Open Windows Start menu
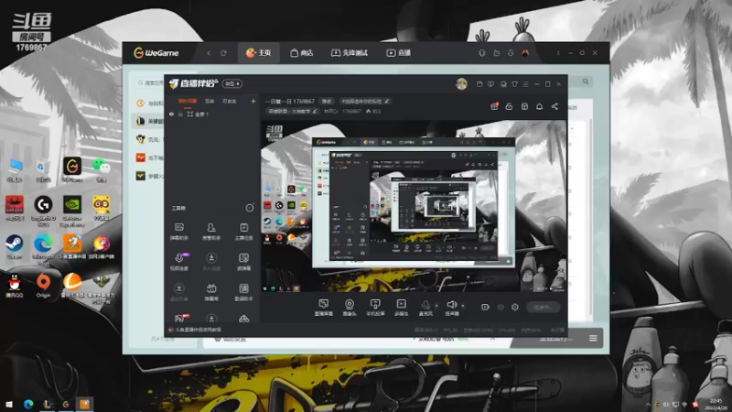The height and width of the screenshot is (412, 732). pyautogui.click(x=9, y=404)
